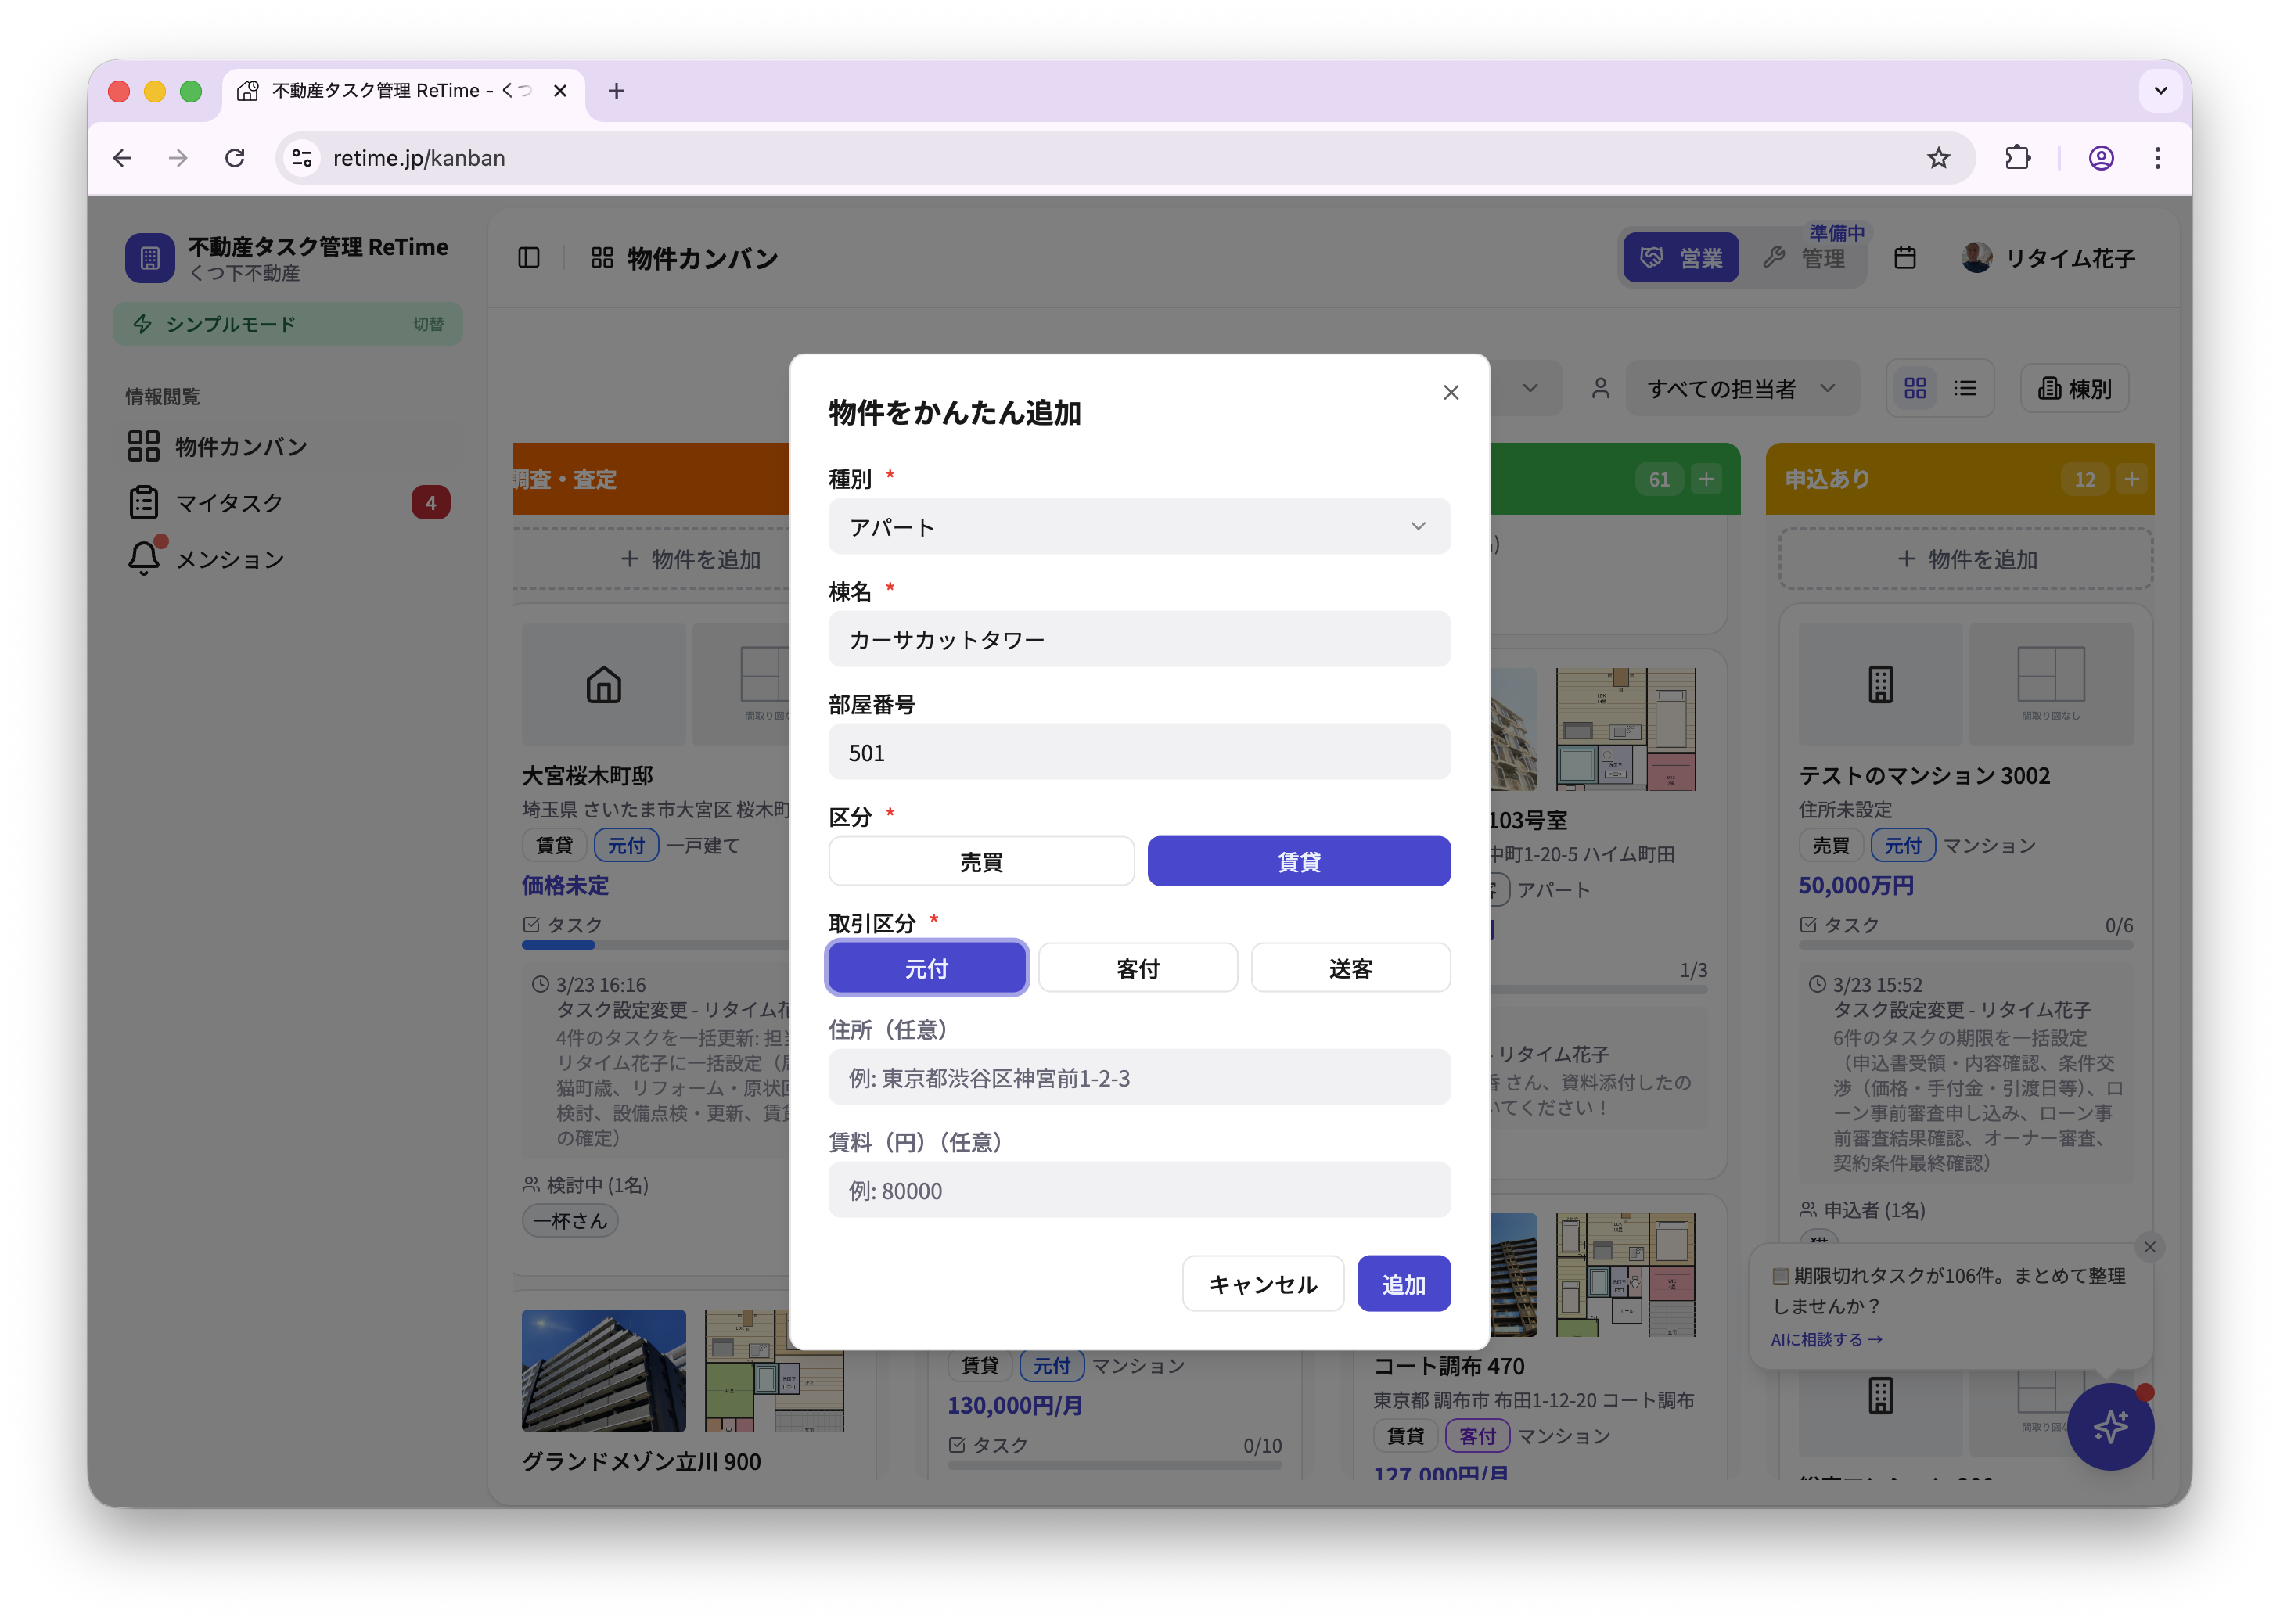The width and height of the screenshot is (2280, 1624).
Task: Expand the partially hidden filter dropdown chevron
Action: point(1529,388)
